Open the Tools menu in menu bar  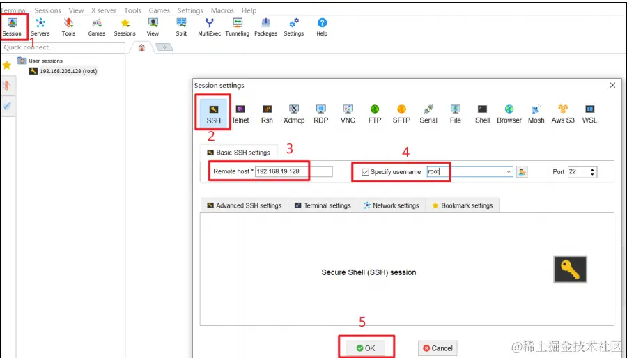coord(133,10)
